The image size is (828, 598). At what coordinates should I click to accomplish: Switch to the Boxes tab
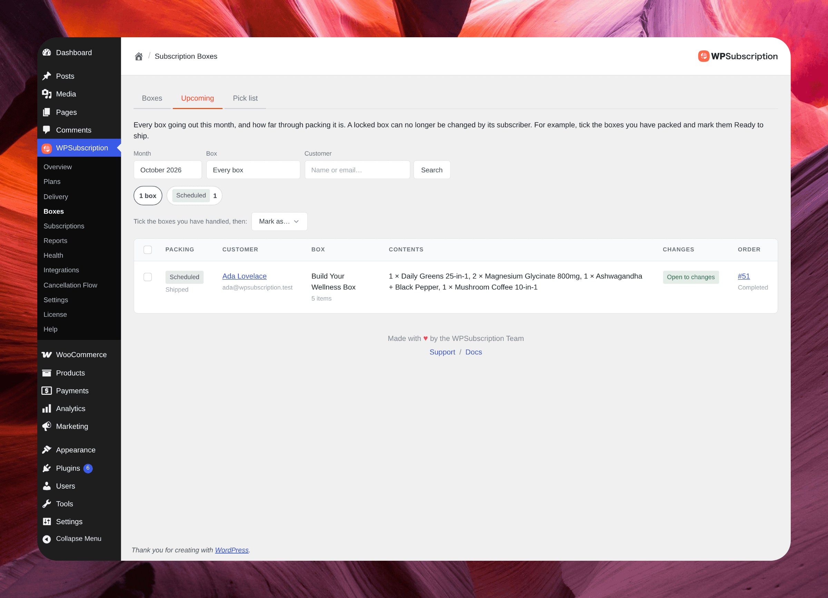click(x=152, y=98)
